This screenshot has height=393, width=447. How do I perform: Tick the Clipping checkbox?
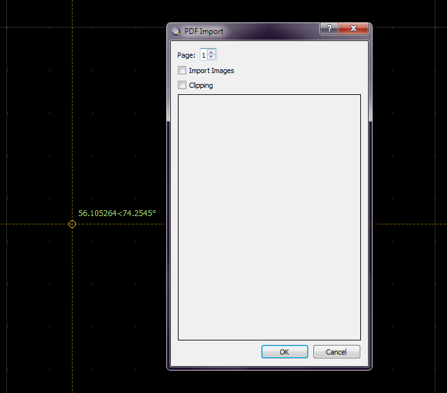point(182,85)
